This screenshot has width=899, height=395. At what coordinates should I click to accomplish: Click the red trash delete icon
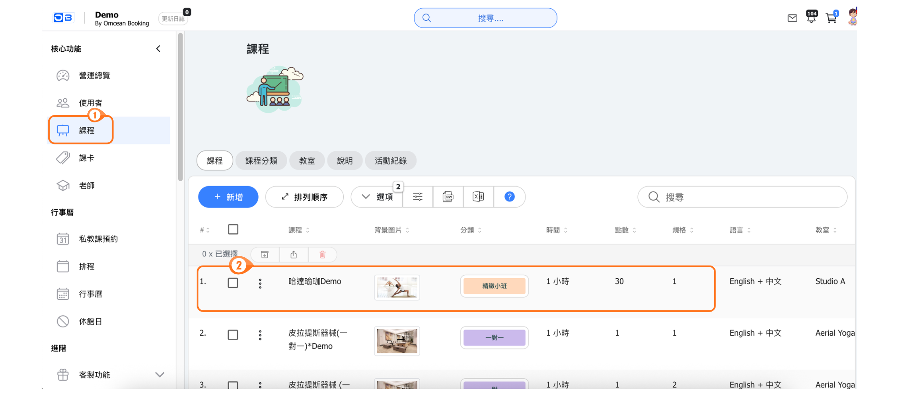point(322,255)
